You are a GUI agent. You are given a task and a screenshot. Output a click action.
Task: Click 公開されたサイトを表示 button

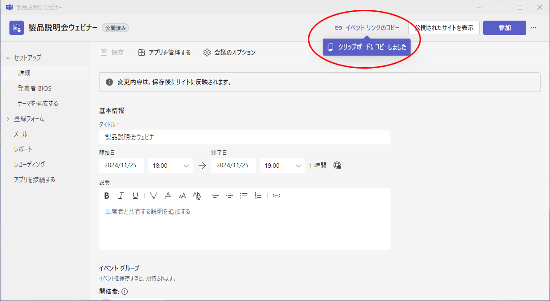click(x=444, y=28)
